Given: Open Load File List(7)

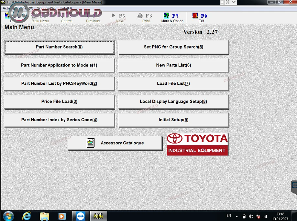Looking at the screenshot, I should [x=174, y=84].
